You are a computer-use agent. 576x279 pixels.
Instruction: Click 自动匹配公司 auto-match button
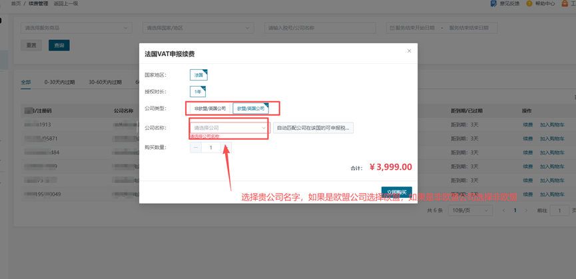pyautogui.click(x=312, y=128)
